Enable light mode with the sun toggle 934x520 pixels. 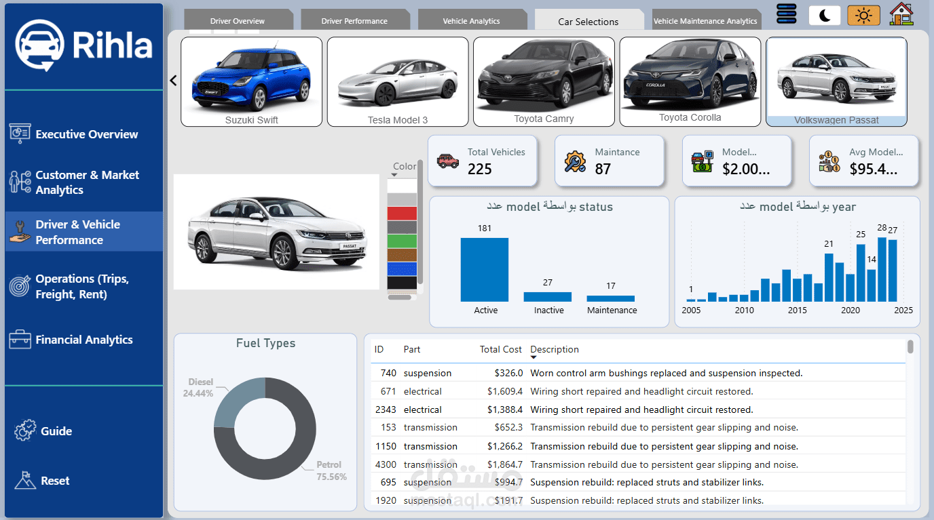click(863, 15)
